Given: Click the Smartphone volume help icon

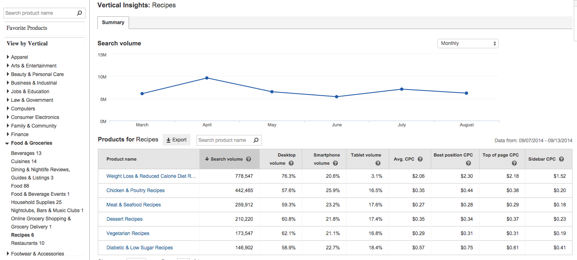Looking at the screenshot, I should (336, 163).
